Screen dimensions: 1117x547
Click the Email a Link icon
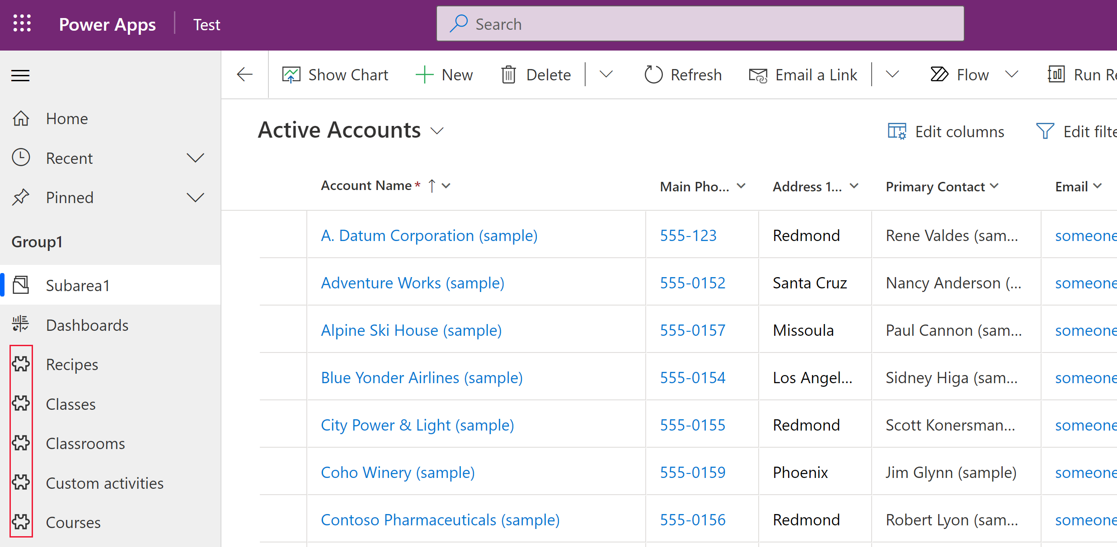[757, 74]
